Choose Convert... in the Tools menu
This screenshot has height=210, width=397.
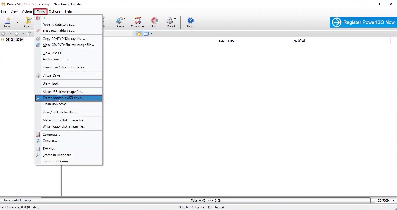69,141
